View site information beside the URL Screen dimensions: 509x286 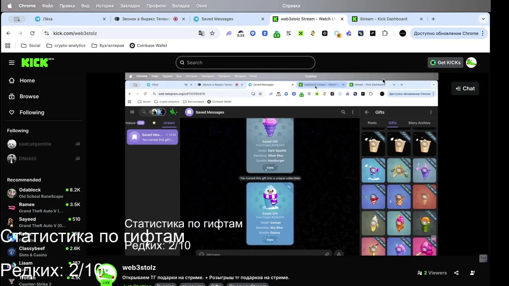coord(47,33)
